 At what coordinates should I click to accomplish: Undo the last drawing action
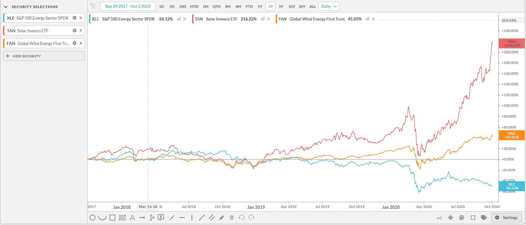pos(242,217)
